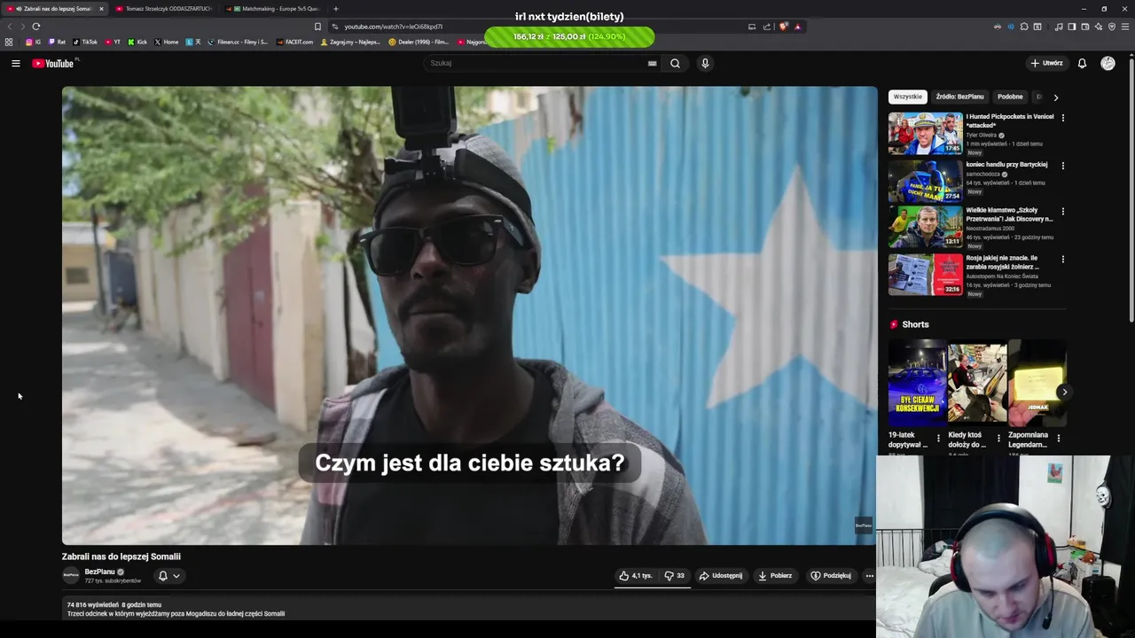Open the bookmarks apps grid icon
Screen dimensions: 1135x638
tap(9, 42)
